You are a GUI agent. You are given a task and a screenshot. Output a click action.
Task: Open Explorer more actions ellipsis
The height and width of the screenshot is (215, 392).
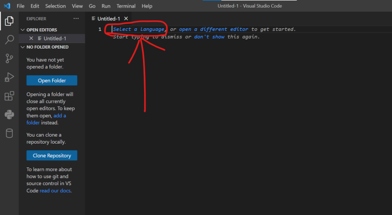click(x=76, y=18)
